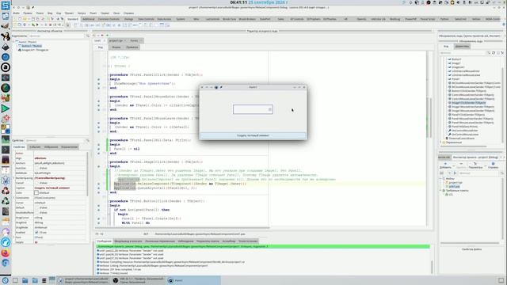The image size is (507, 285).
Task: Open project1.lpr editor tab
Action: pyautogui.click(x=116, y=40)
